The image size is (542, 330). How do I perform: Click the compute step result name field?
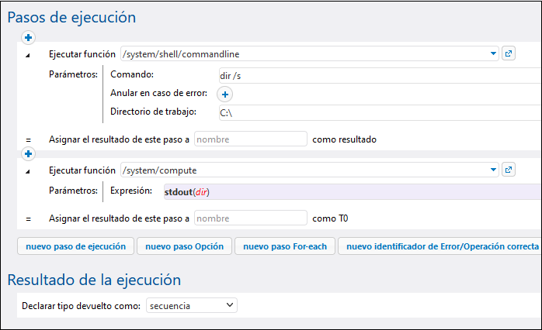point(250,218)
